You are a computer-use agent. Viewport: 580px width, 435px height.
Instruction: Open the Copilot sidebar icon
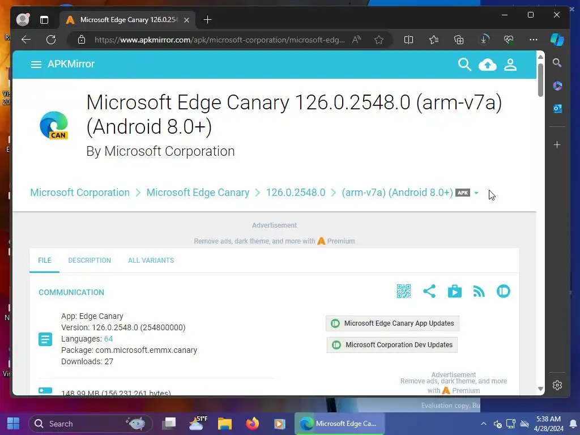click(x=557, y=40)
